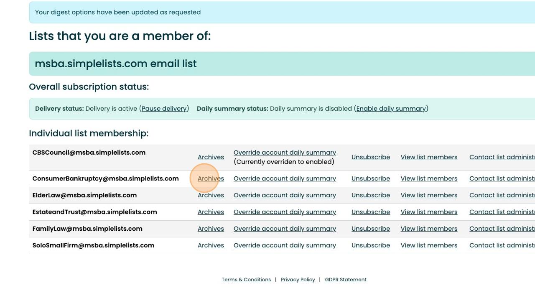Open Archives for the FamilyLaw list
This screenshot has height=298, width=535.
point(211,229)
